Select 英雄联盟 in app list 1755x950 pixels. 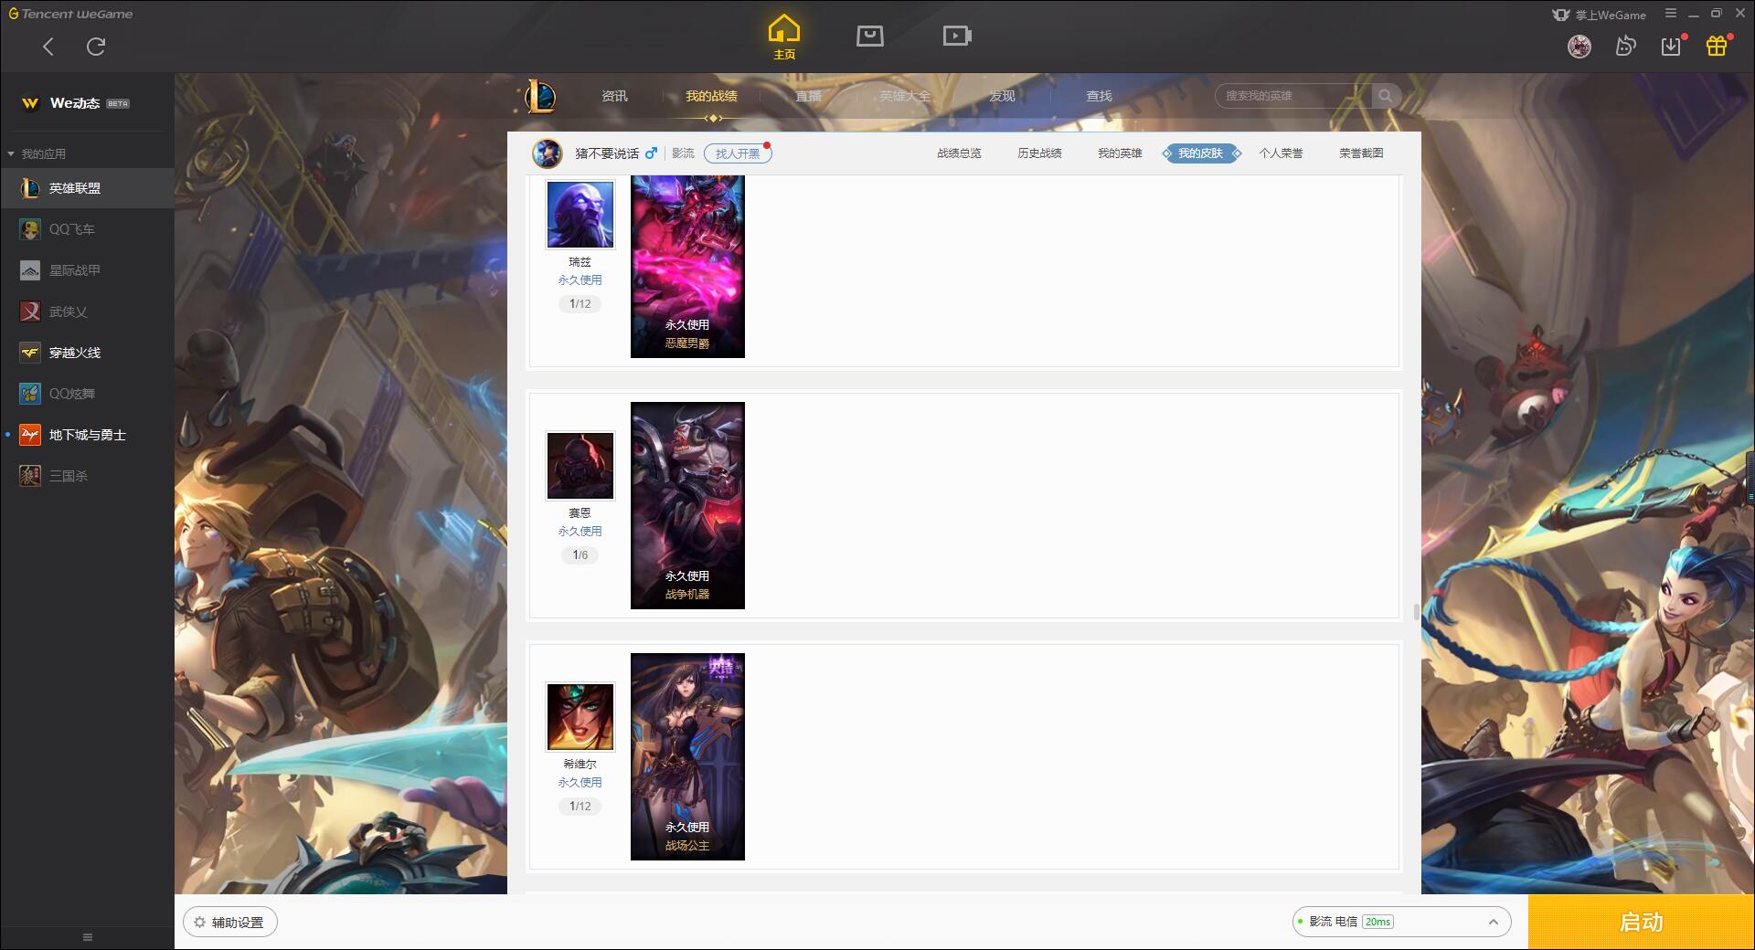click(x=87, y=188)
